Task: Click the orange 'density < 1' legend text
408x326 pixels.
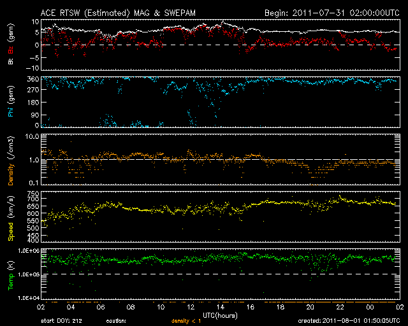Action: pyautogui.click(x=186, y=321)
